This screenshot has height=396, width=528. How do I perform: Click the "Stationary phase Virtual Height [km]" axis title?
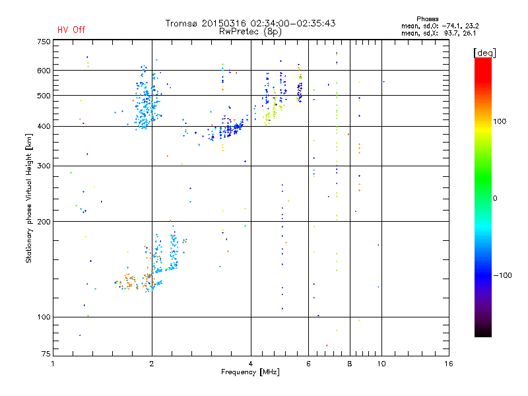[x=29, y=198]
